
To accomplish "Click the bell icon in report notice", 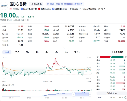I will click(x=48, y=4).
